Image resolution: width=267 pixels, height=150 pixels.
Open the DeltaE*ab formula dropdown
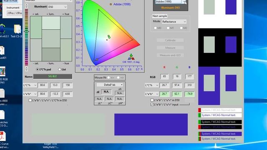coord(110,85)
